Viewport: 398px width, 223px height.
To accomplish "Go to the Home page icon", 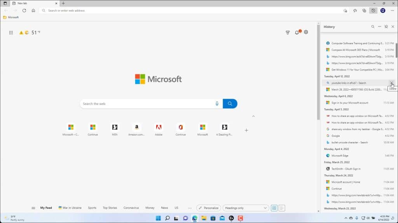I will click(33, 10).
